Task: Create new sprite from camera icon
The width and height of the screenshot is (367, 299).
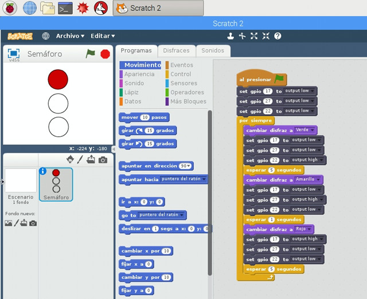Action: 103,160
